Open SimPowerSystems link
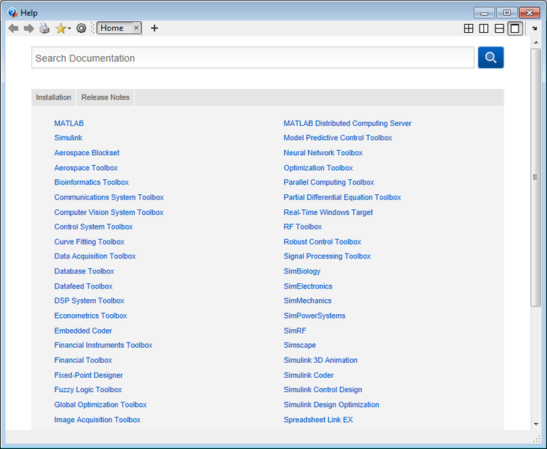This screenshot has width=547, height=449. click(x=315, y=316)
